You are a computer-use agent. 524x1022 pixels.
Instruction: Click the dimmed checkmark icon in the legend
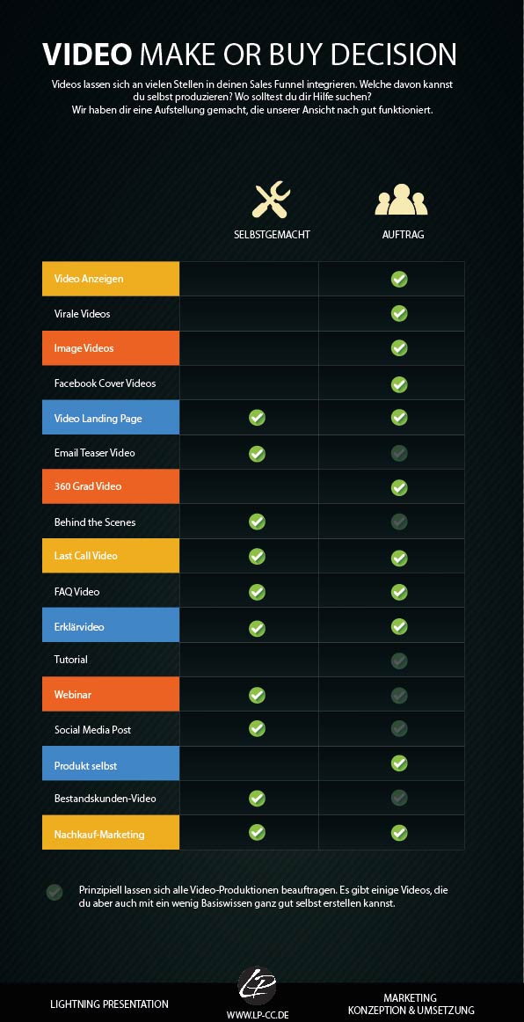pos(55,893)
